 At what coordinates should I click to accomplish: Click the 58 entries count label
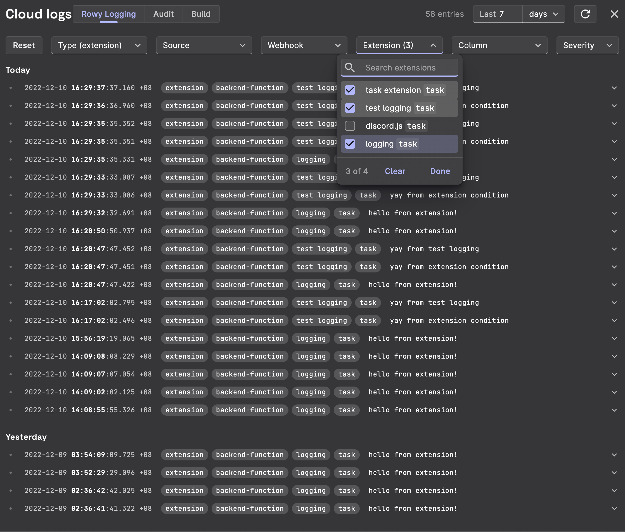click(x=444, y=14)
